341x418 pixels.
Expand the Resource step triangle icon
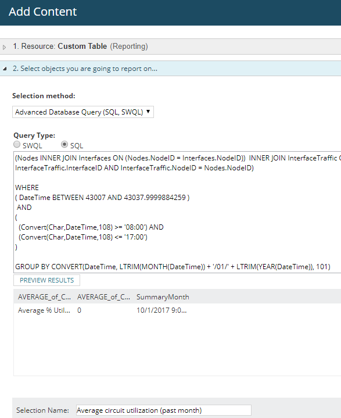pos(4,47)
